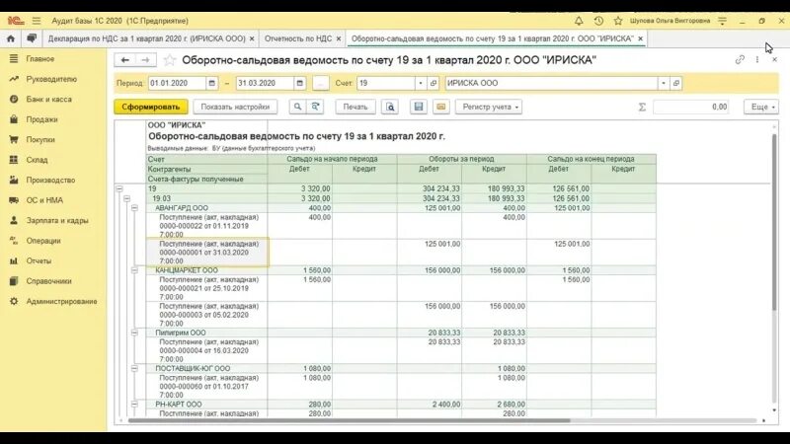The width and height of the screenshot is (790, 444).
Task: Open account 19 card icon
Action: (x=434, y=83)
